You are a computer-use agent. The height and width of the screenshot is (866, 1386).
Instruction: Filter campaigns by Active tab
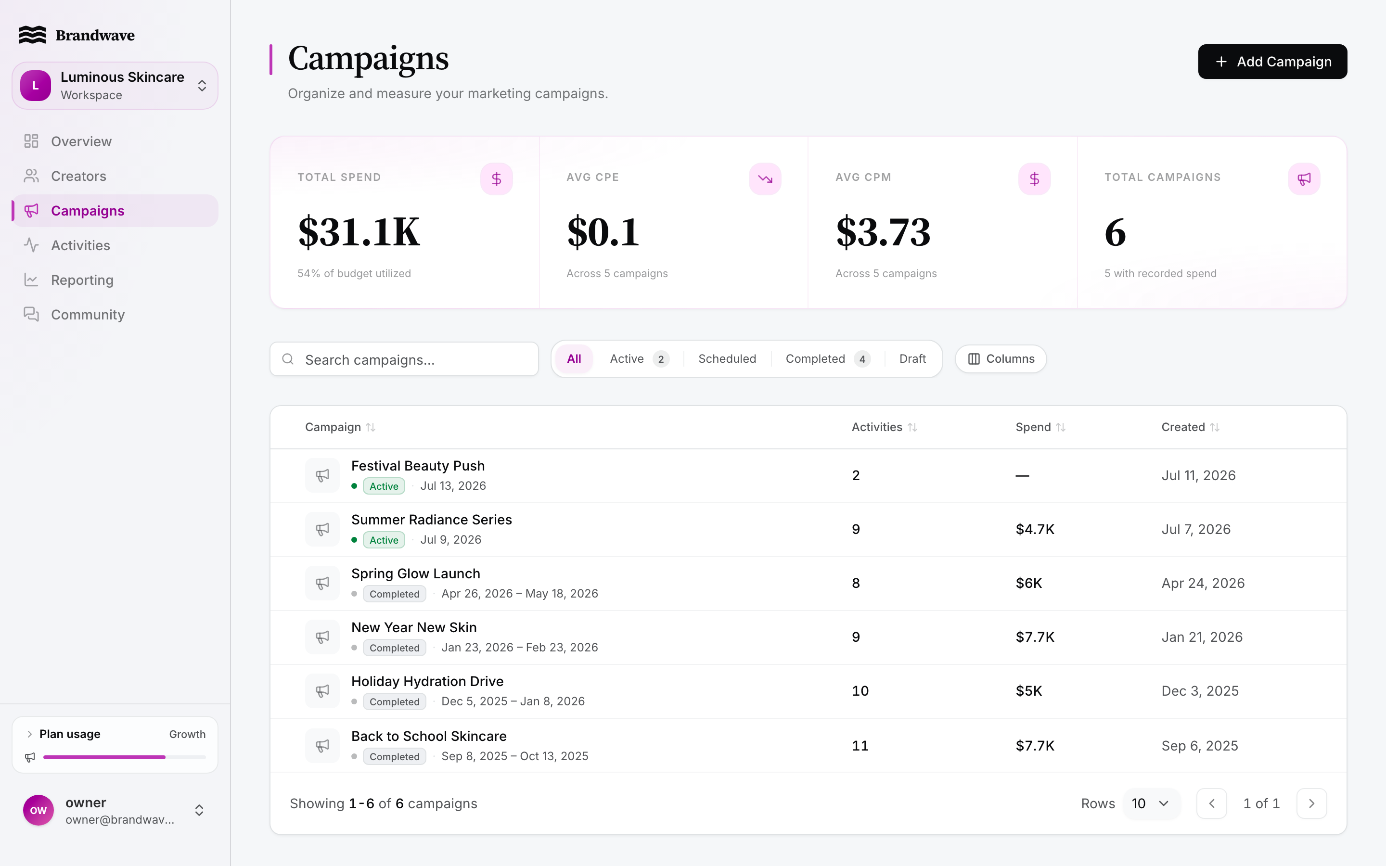tap(639, 359)
